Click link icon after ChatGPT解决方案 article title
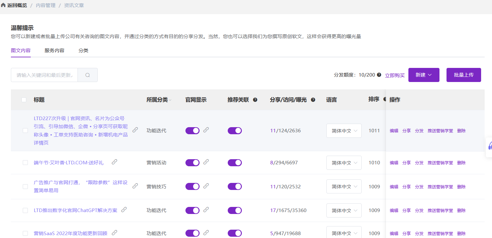The width and height of the screenshot is (492, 238). (124, 210)
